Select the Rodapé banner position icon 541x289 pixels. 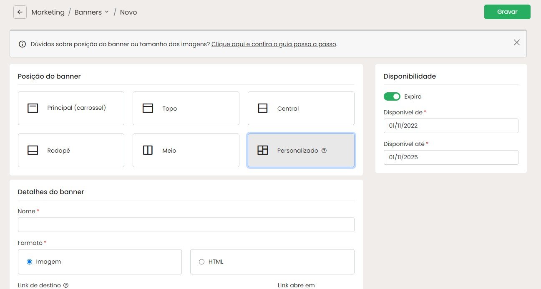tap(33, 150)
